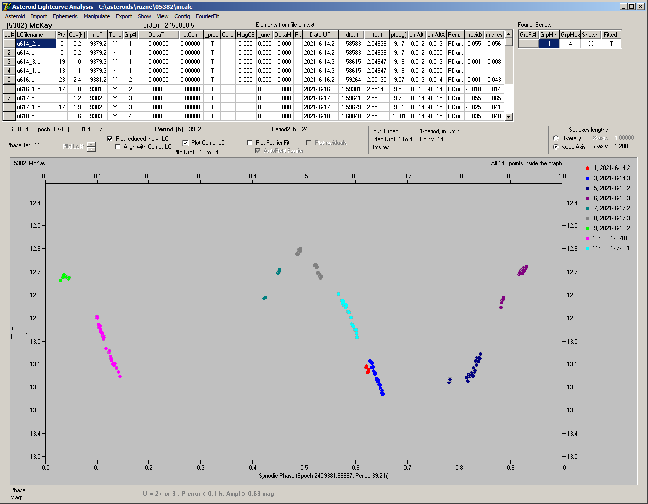Click cyan legend dot for 11; 2021-7-2.1
648x504 pixels.
[x=588, y=248]
